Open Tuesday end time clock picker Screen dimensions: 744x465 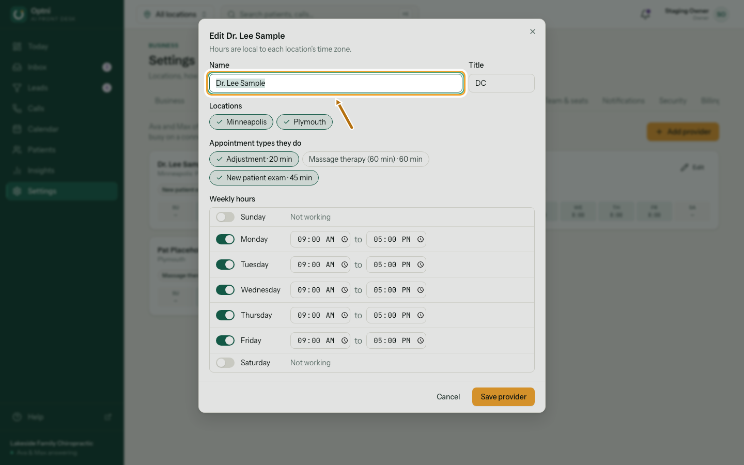pyautogui.click(x=421, y=265)
